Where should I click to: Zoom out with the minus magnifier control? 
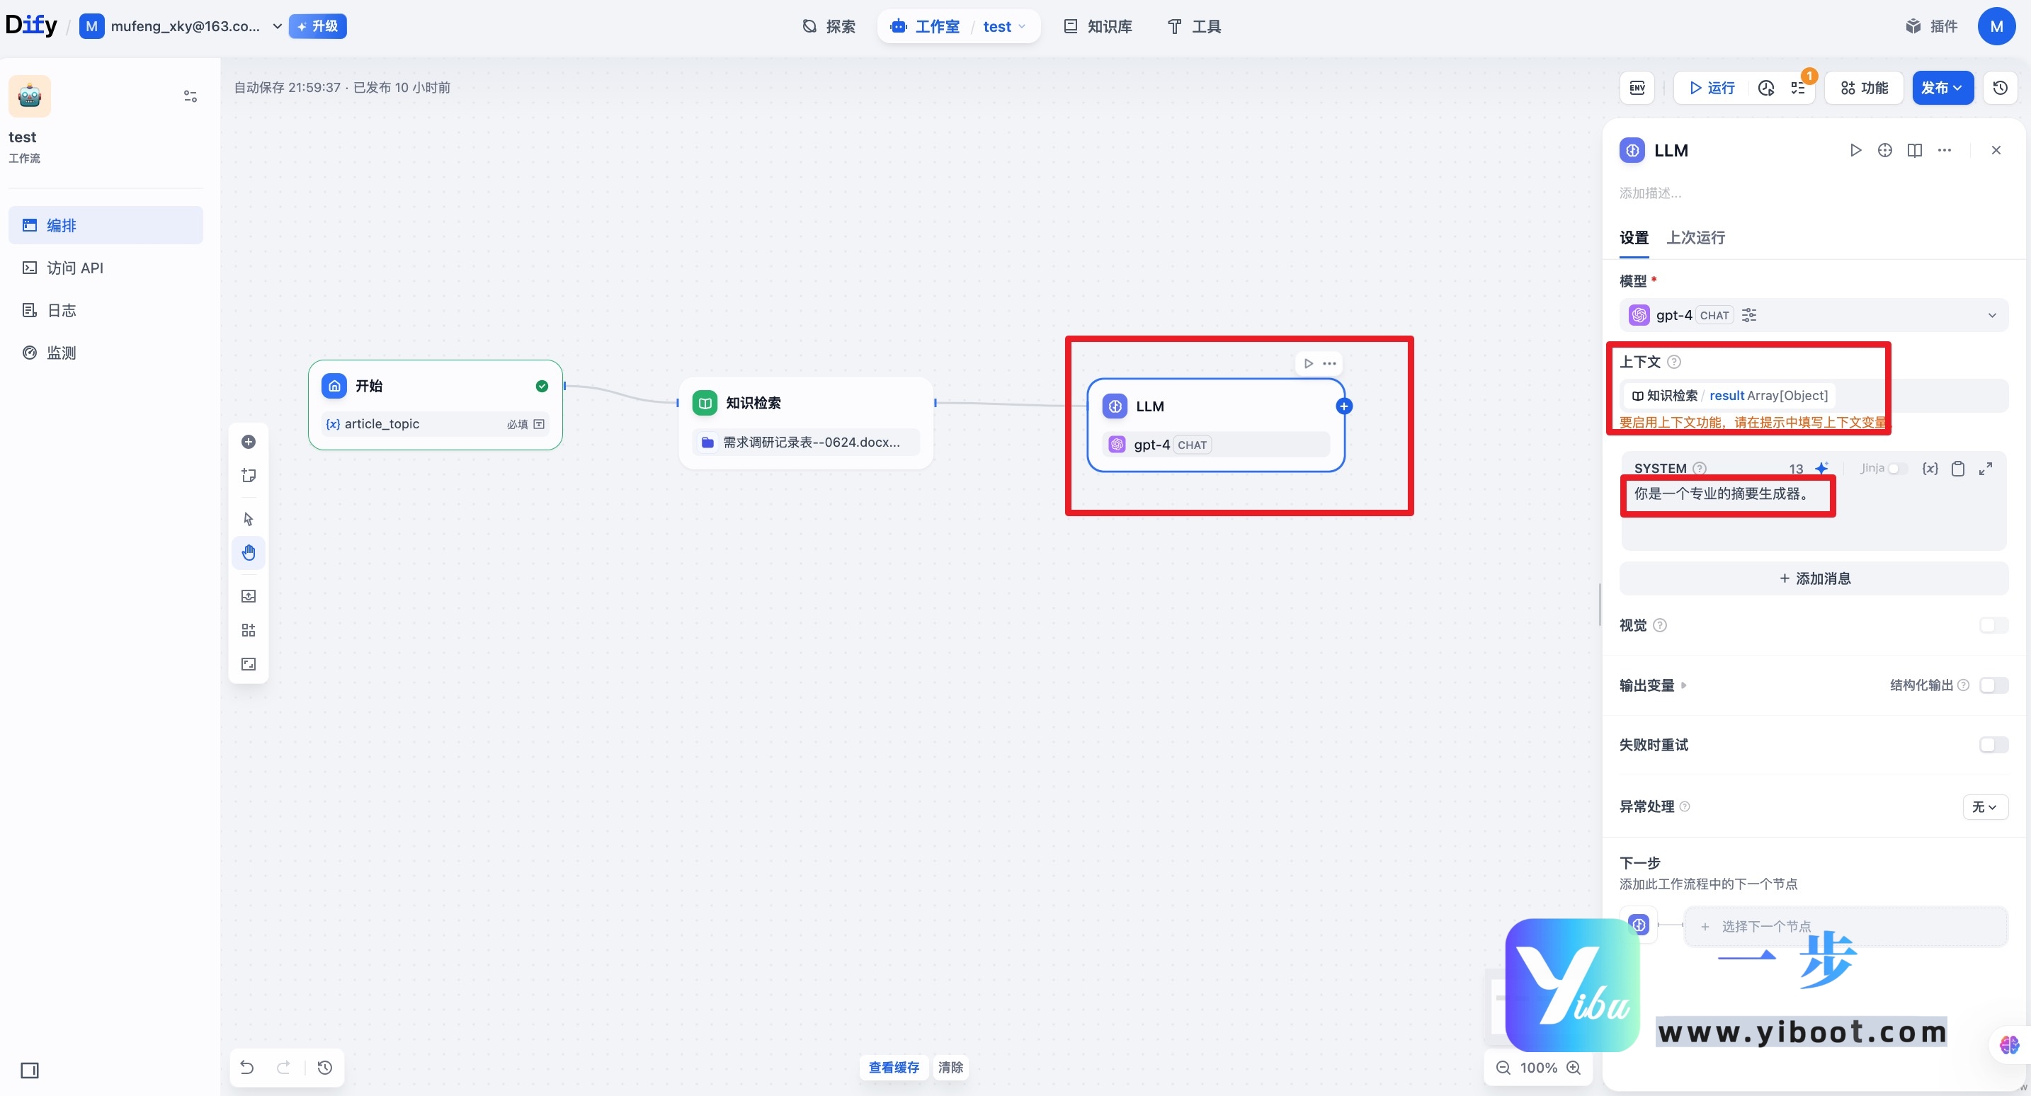pyautogui.click(x=1502, y=1068)
